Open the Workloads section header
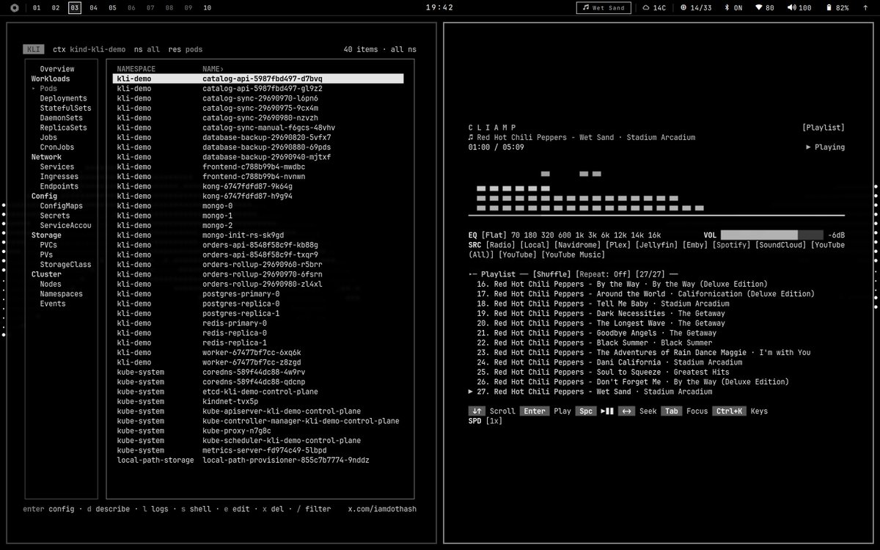880x550 pixels. click(51, 78)
